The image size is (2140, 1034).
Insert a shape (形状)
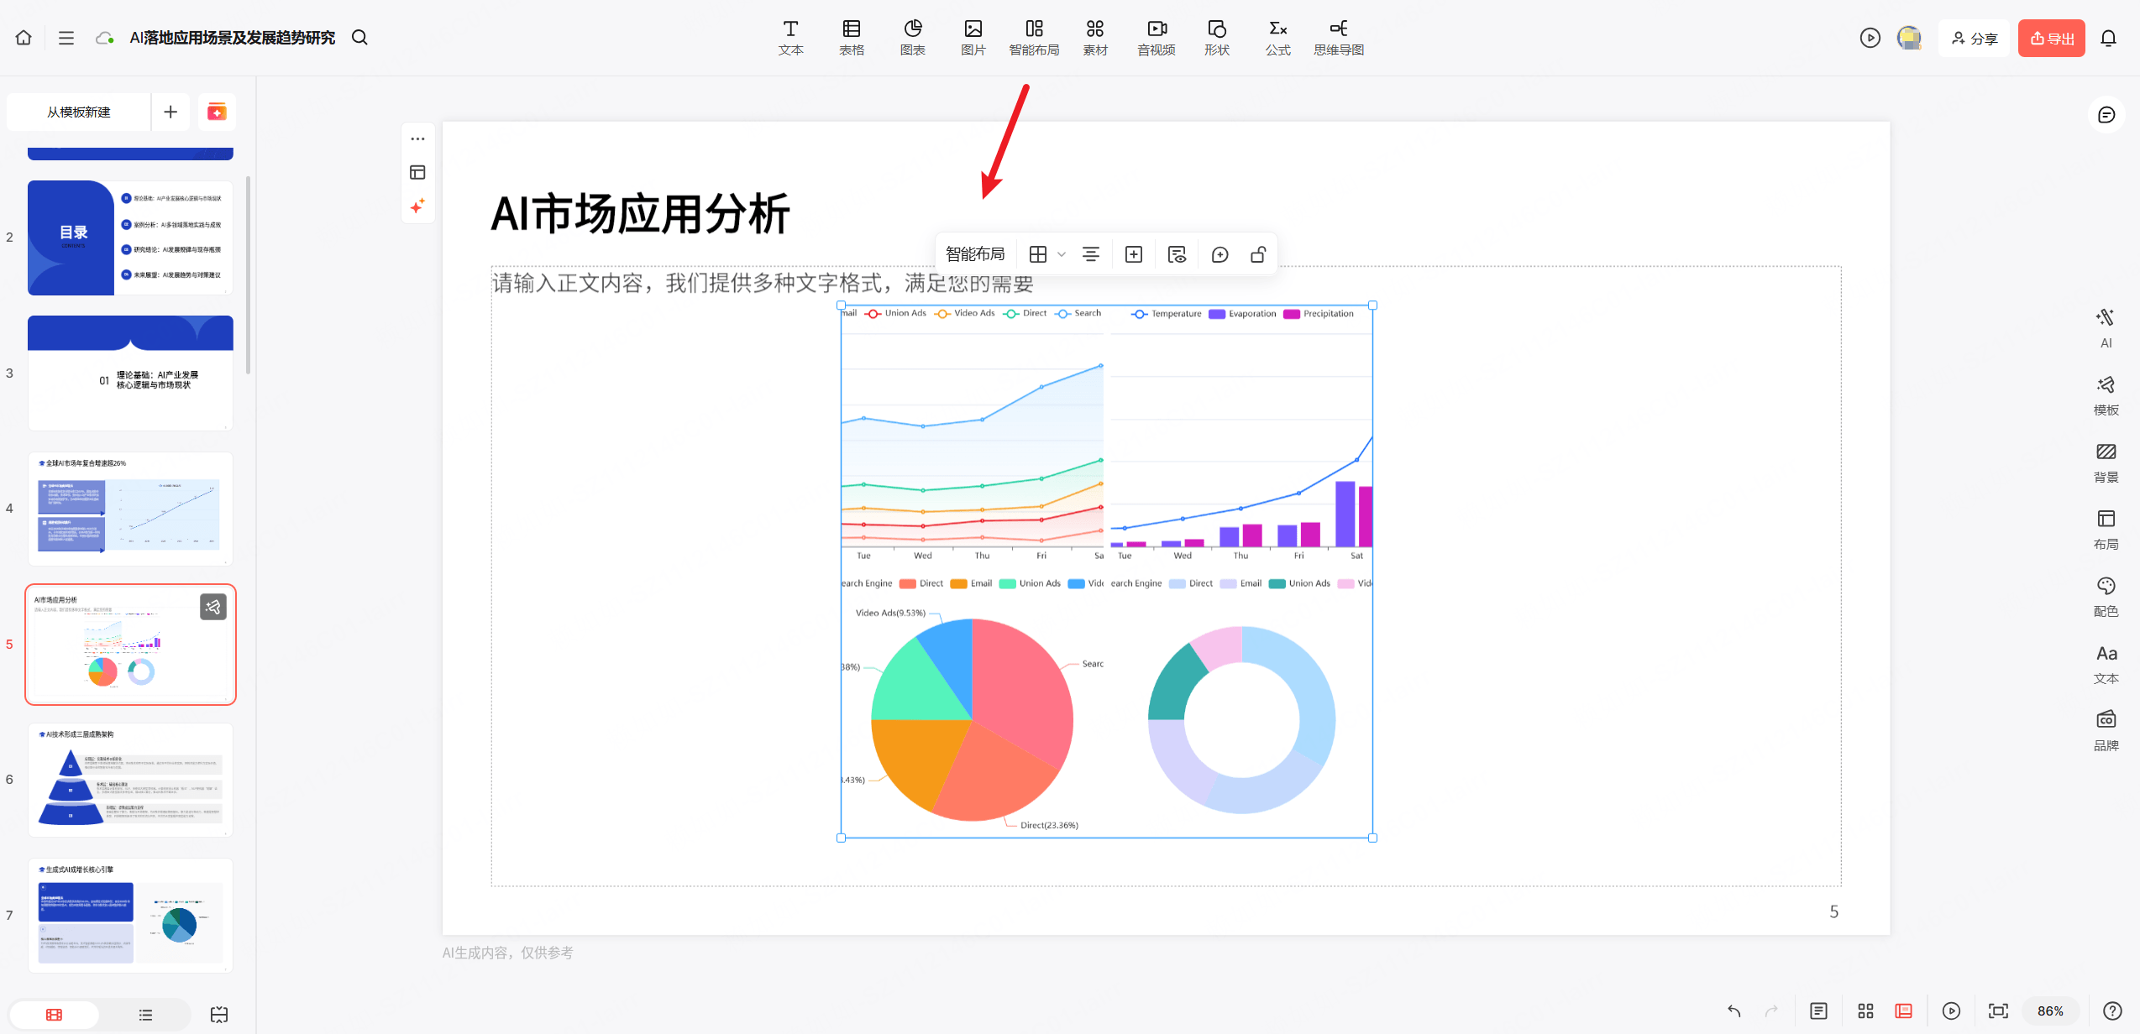click(1217, 39)
